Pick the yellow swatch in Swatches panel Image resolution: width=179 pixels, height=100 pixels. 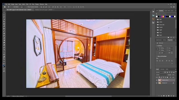(163, 17)
